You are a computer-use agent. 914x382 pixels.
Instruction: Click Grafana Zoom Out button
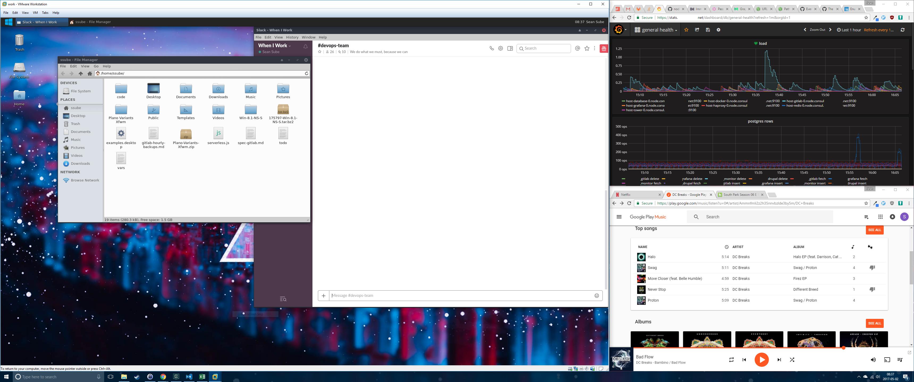tap(817, 30)
